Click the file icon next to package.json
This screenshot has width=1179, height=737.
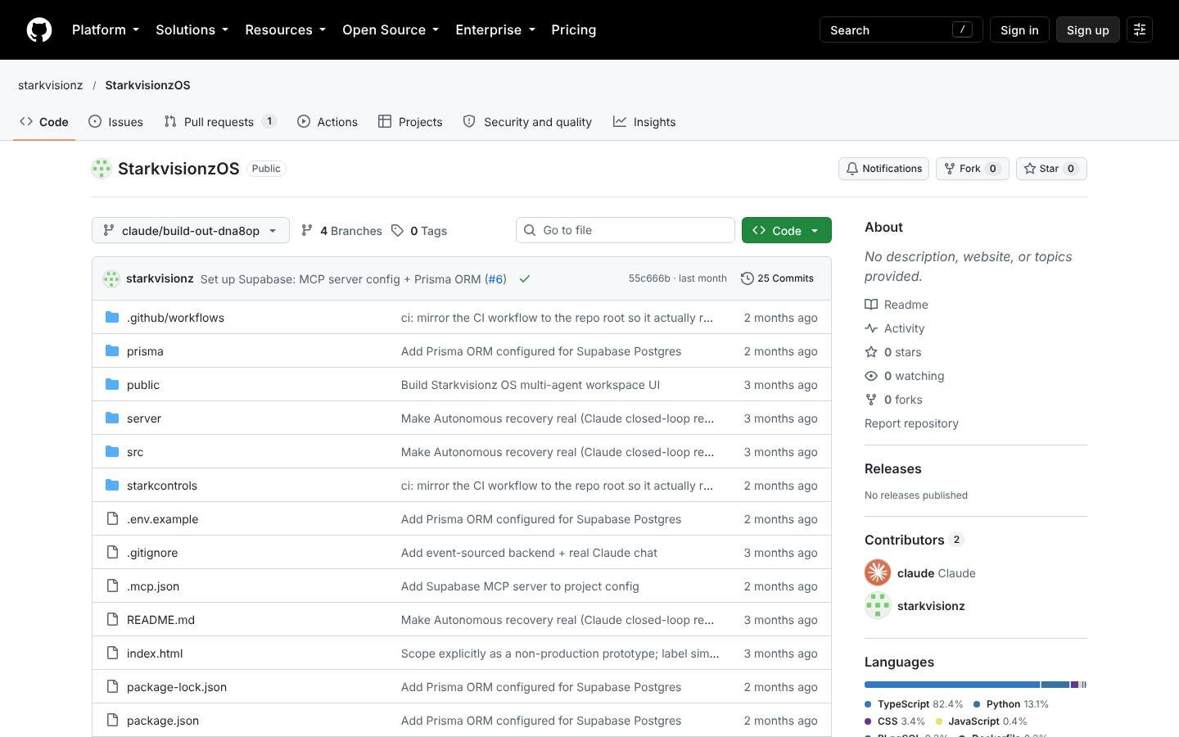(112, 721)
